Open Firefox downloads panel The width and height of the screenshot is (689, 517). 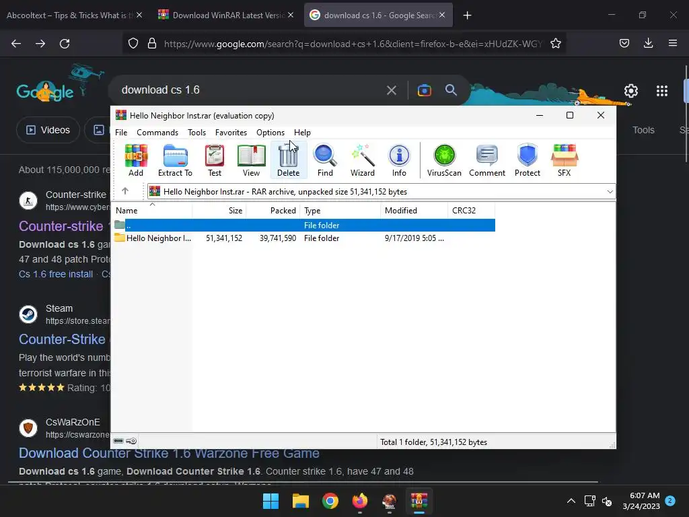648,43
